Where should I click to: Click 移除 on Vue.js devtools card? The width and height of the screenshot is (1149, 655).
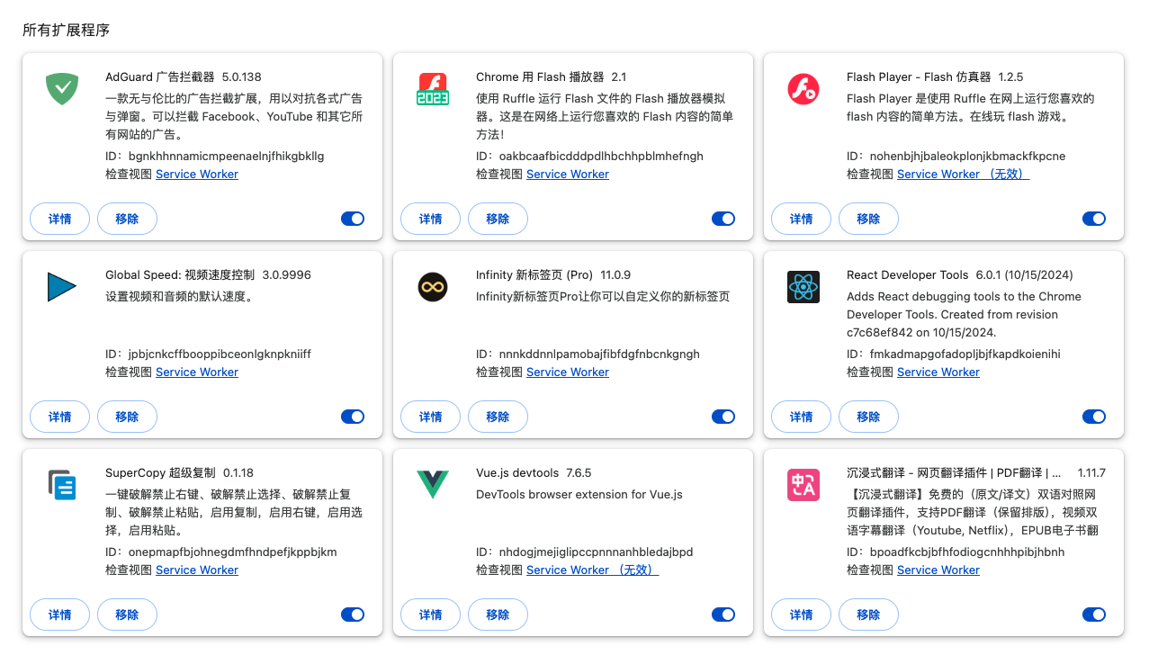(x=498, y=615)
